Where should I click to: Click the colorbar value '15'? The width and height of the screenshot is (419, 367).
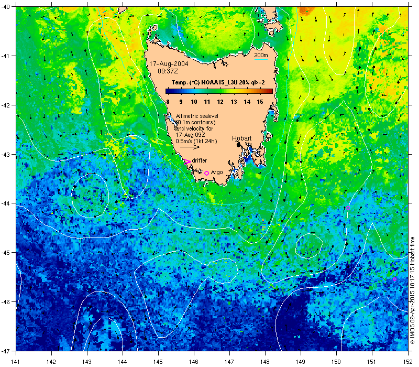260,102
